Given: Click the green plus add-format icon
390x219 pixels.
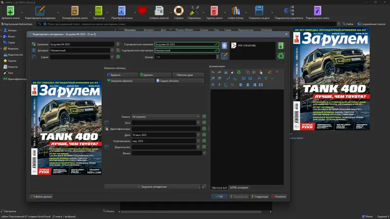Looking at the screenshot, I should [x=281, y=46].
